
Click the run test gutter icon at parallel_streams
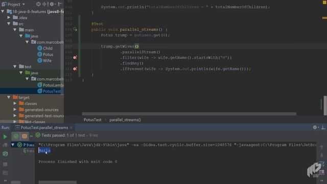[x=75, y=30]
